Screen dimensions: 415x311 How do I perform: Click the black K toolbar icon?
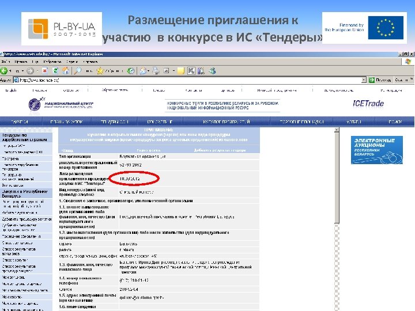pos(191,71)
